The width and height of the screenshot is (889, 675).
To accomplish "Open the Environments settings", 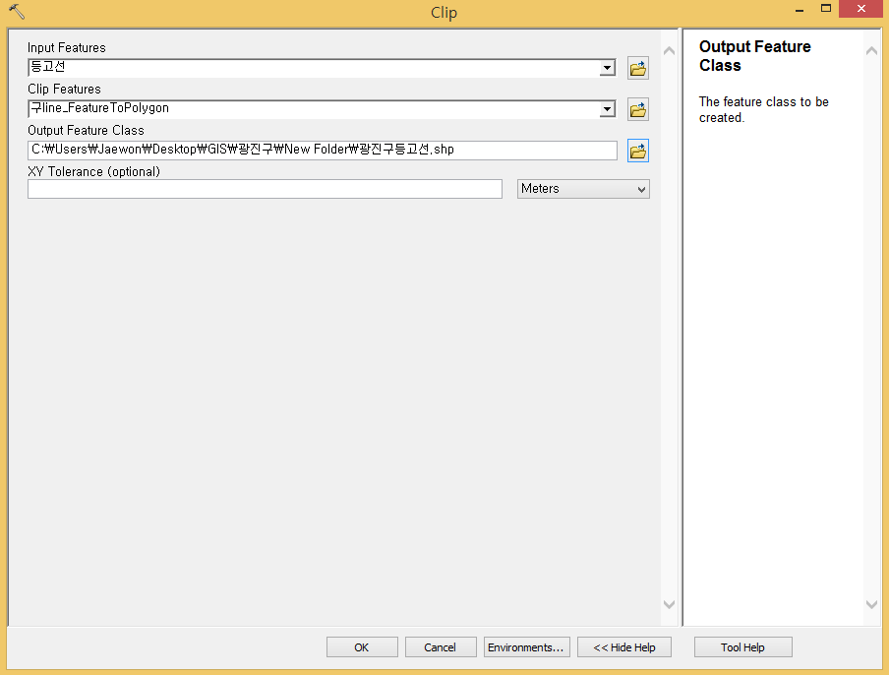I will (x=526, y=647).
